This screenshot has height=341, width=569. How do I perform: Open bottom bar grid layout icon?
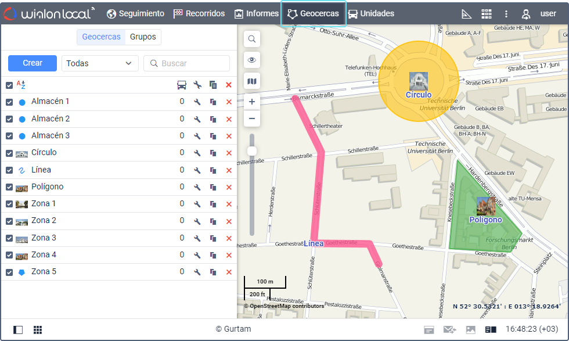(38, 330)
